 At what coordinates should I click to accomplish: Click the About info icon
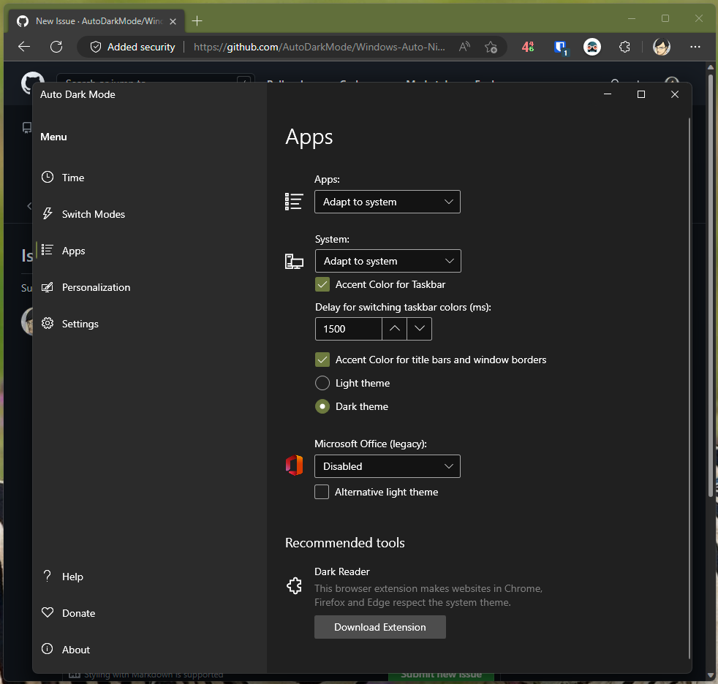click(48, 649)
